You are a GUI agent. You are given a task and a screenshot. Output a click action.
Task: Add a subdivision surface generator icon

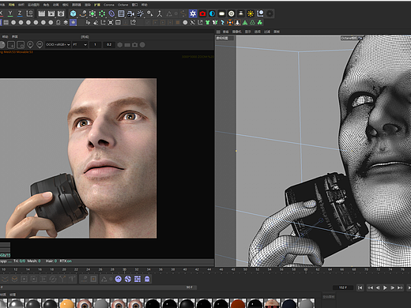click(x=92, y=13)
